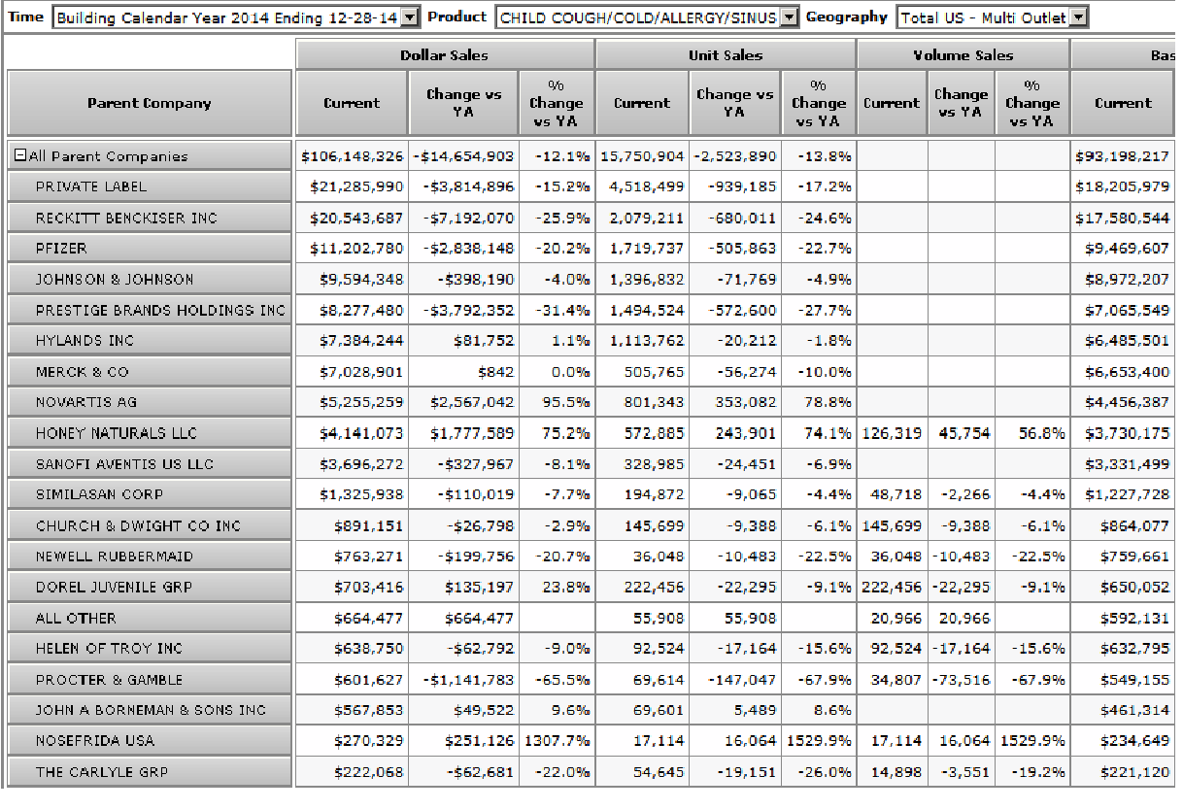
Task: Select the PFIZER row header
Action: 61,249
